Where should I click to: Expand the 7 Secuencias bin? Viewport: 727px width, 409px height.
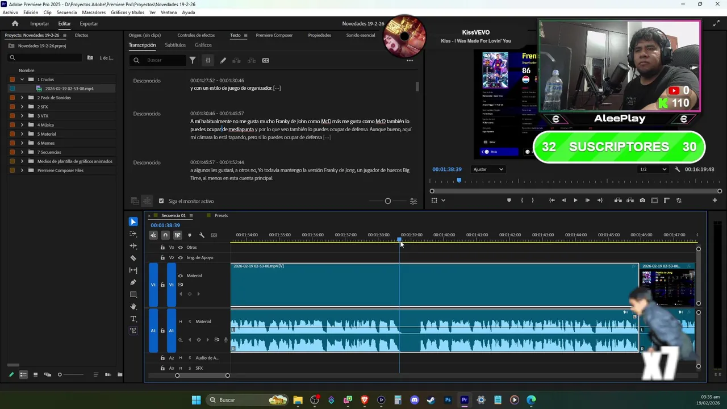tap(22, 152)
